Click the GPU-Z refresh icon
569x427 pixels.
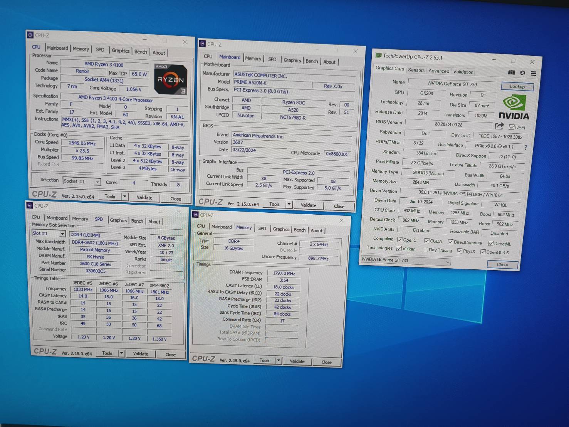[x=522, y=73]
